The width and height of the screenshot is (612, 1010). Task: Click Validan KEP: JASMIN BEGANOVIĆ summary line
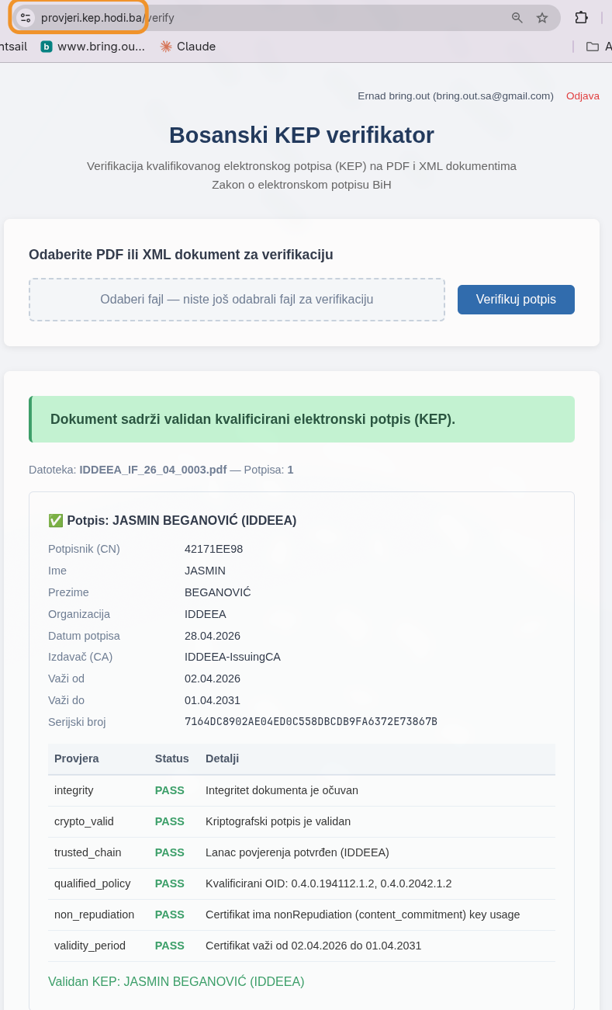coord(176,981)
